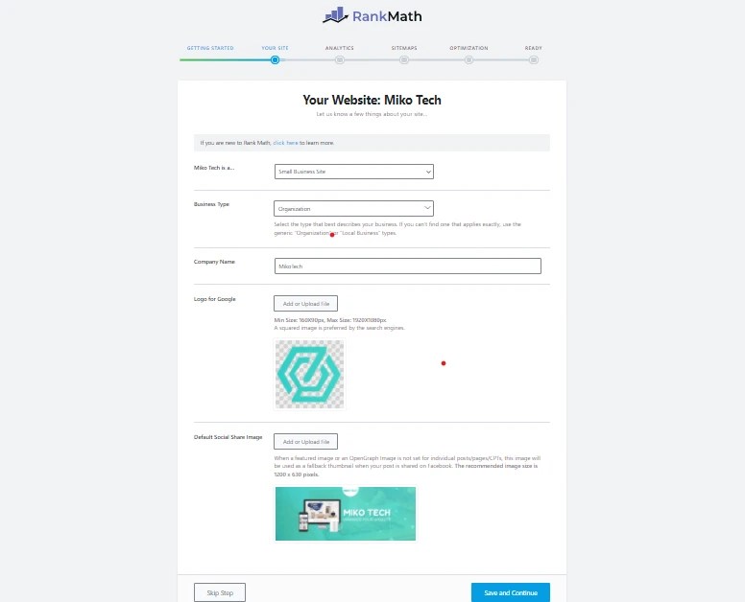
Task: Select the Your Site step marker
Action: tap(275, 60)
